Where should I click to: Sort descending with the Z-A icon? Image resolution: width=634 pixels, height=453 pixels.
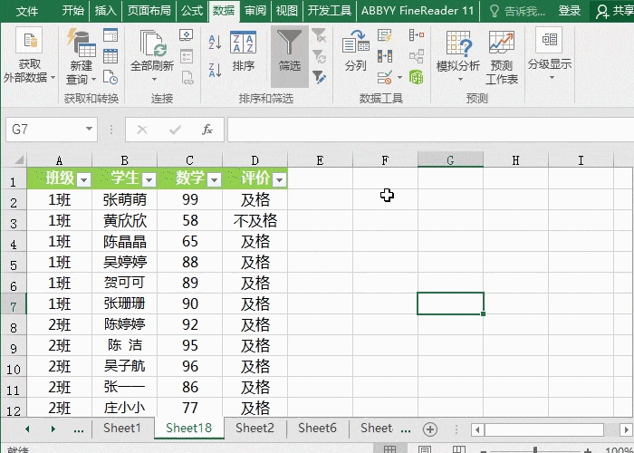coord(215,70)
